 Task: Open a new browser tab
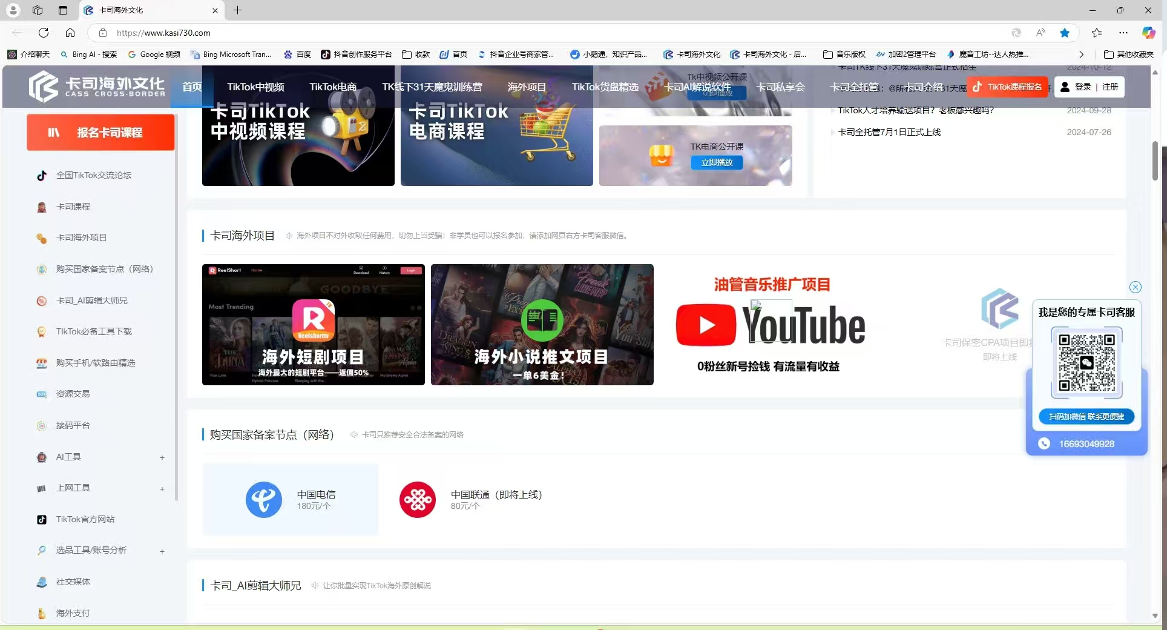pyautogui.click(x=237, y=10)
